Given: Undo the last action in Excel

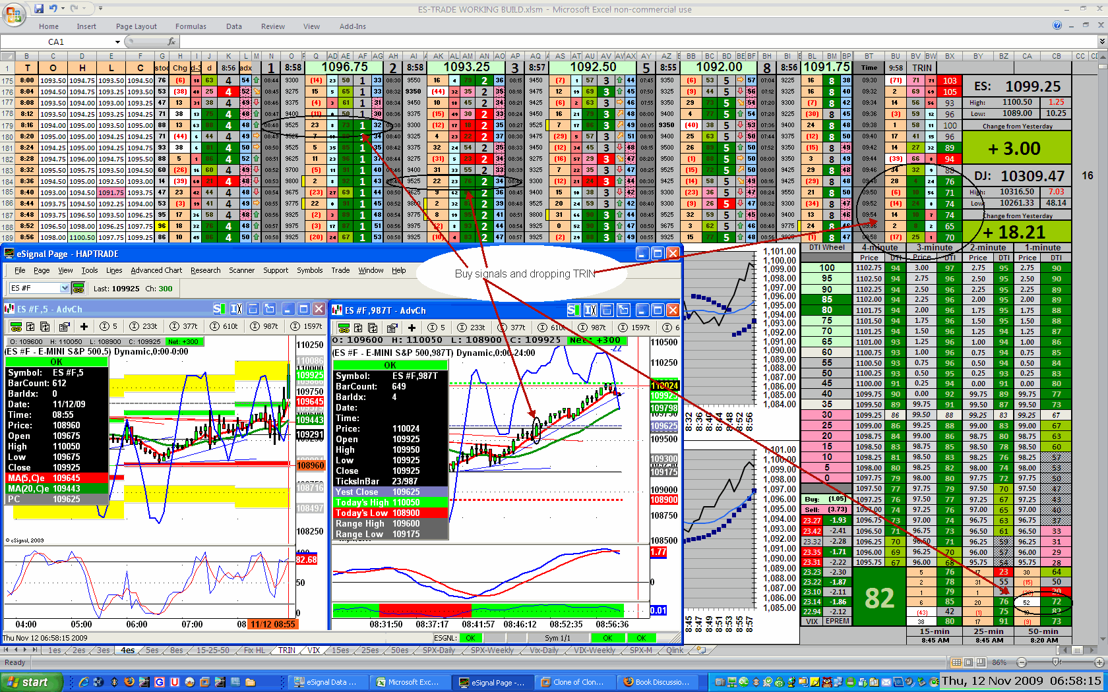Looking at the screenshot, I should point(53,9).
